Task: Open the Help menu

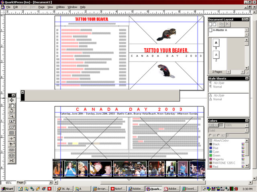Action: 83,7
